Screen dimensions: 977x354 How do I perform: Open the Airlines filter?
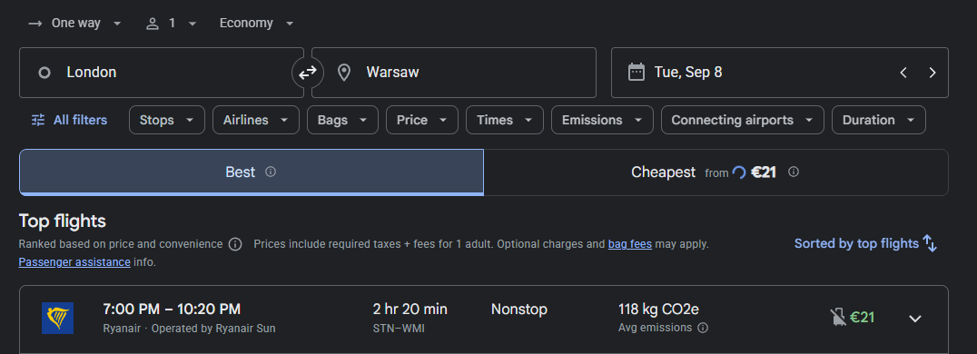256,121
